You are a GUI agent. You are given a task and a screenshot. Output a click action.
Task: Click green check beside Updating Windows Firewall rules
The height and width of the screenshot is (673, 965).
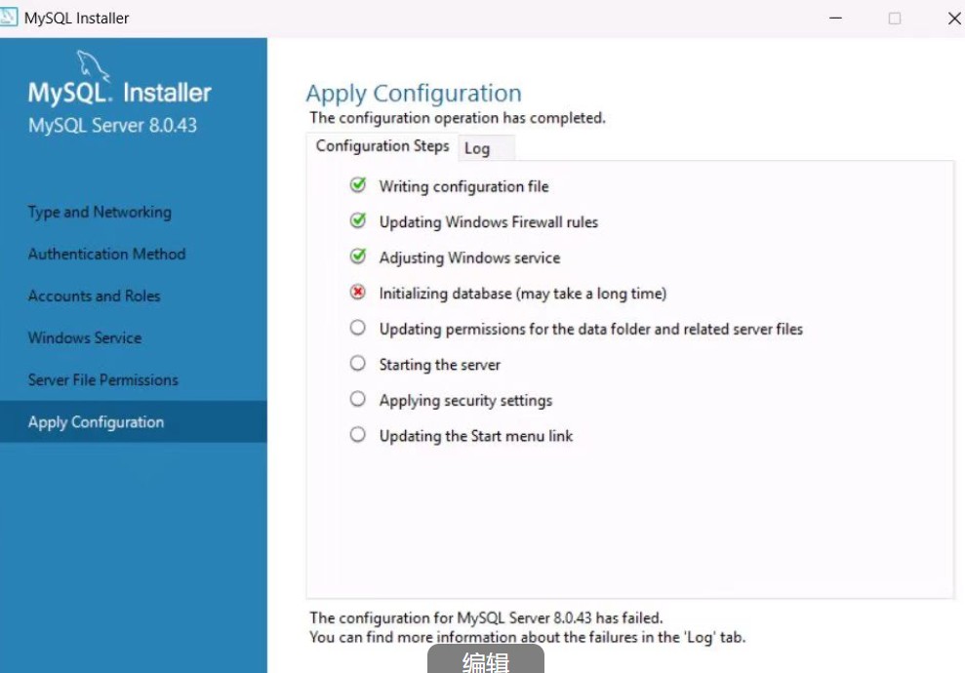point(357,220)
